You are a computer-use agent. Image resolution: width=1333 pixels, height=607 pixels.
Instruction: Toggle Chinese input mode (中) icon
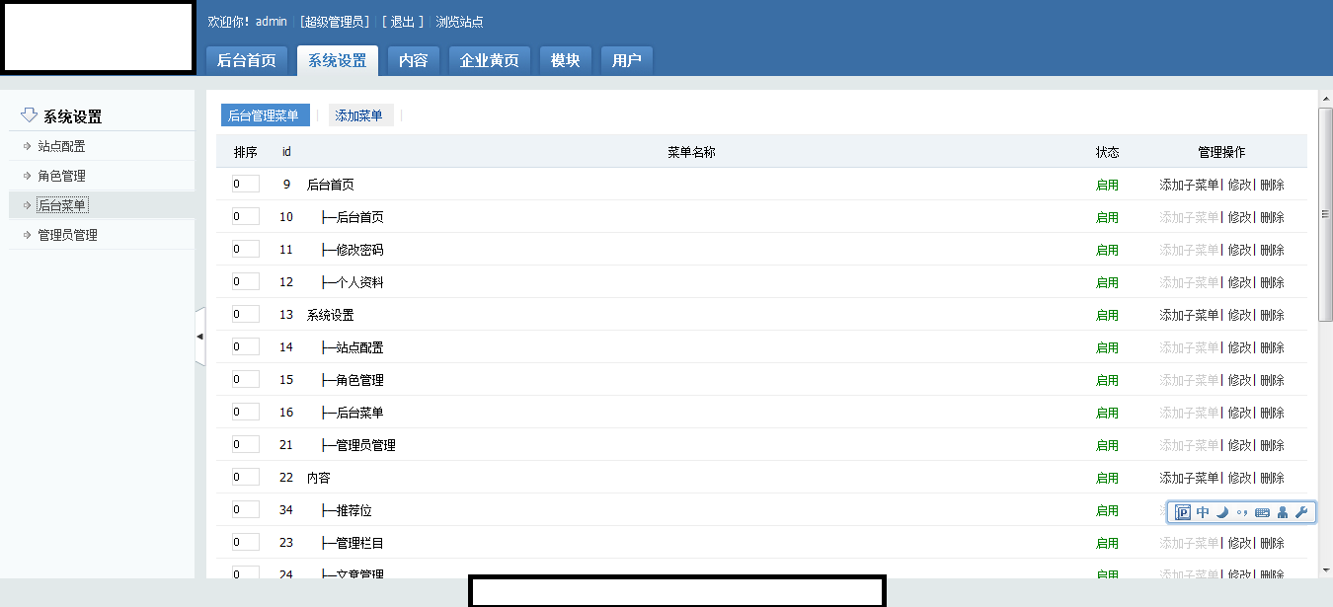pyautogui.click(x=1203, y=512)
